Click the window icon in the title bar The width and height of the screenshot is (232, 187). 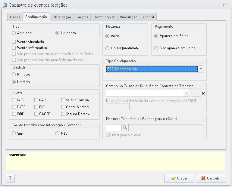[5, 5]
